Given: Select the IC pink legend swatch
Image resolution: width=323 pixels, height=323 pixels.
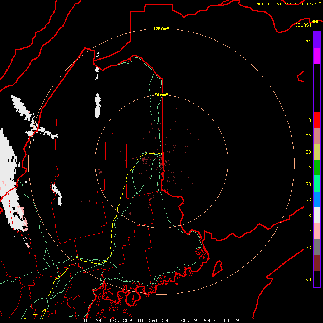Looking at the screenshot, I should tap(317, 231).
